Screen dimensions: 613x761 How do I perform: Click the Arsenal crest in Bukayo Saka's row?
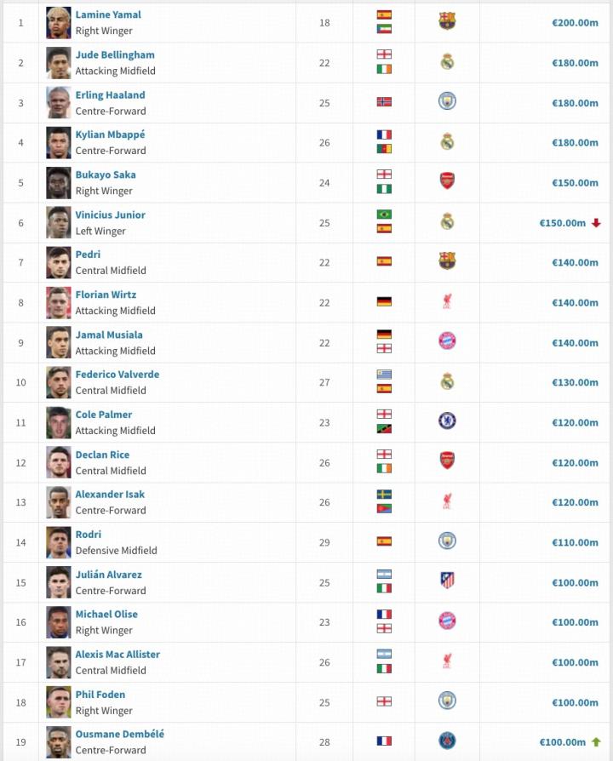pyautogui.click(x=447, y=182)
